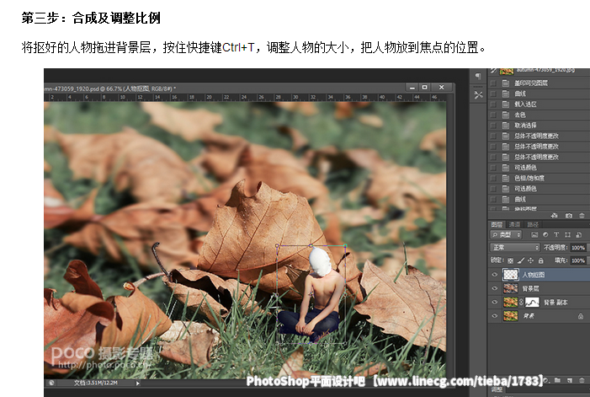Viewport: 590px width, 397px height.
Task: Filter layers by pixel layer icon
Action: (x=534, y=234)
